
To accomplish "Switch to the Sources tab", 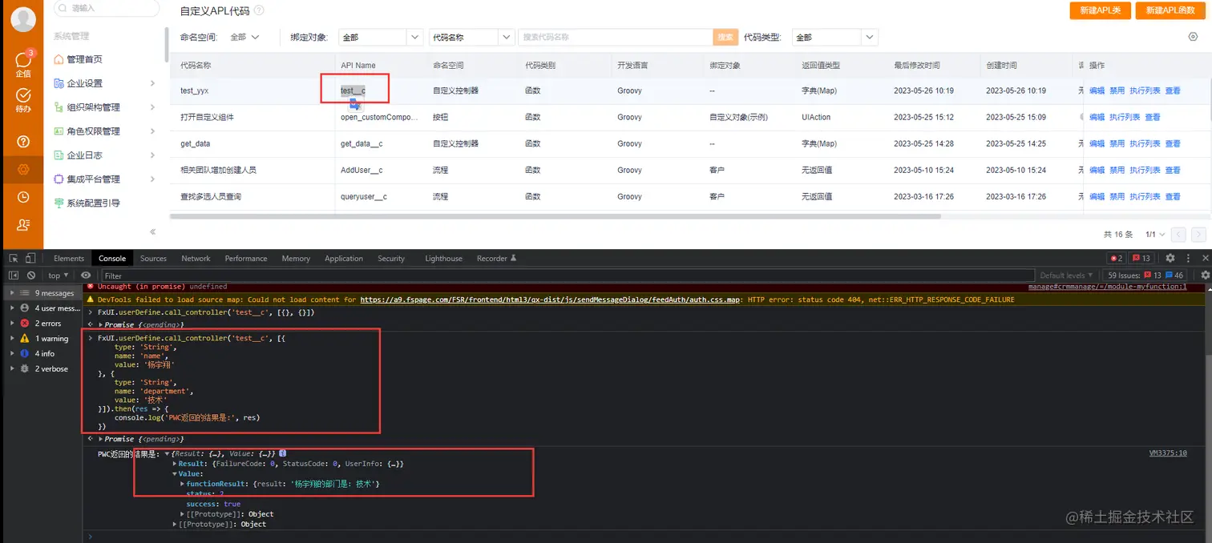I will [153, 258].
